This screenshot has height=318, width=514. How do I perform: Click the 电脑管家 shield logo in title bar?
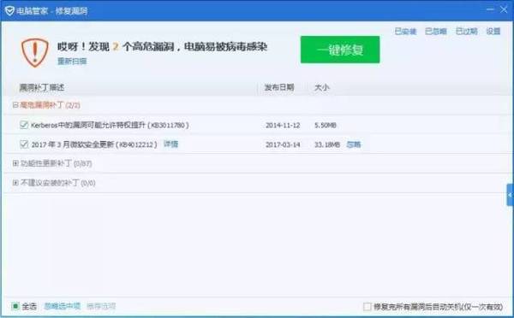pyautogui.click(x=9, y=11)
